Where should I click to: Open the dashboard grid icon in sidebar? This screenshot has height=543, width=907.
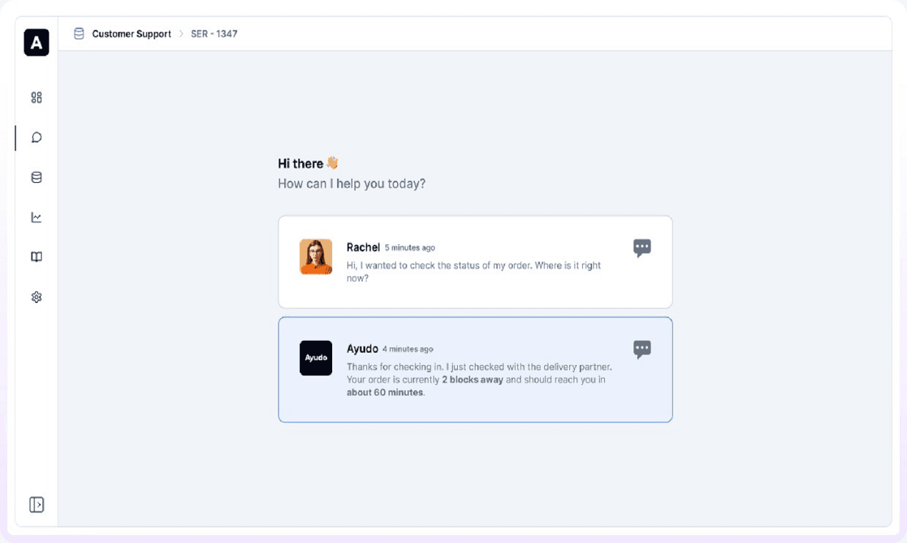click(36, 97)
